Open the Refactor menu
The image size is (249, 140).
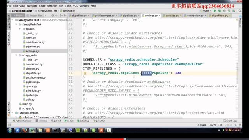52,6
